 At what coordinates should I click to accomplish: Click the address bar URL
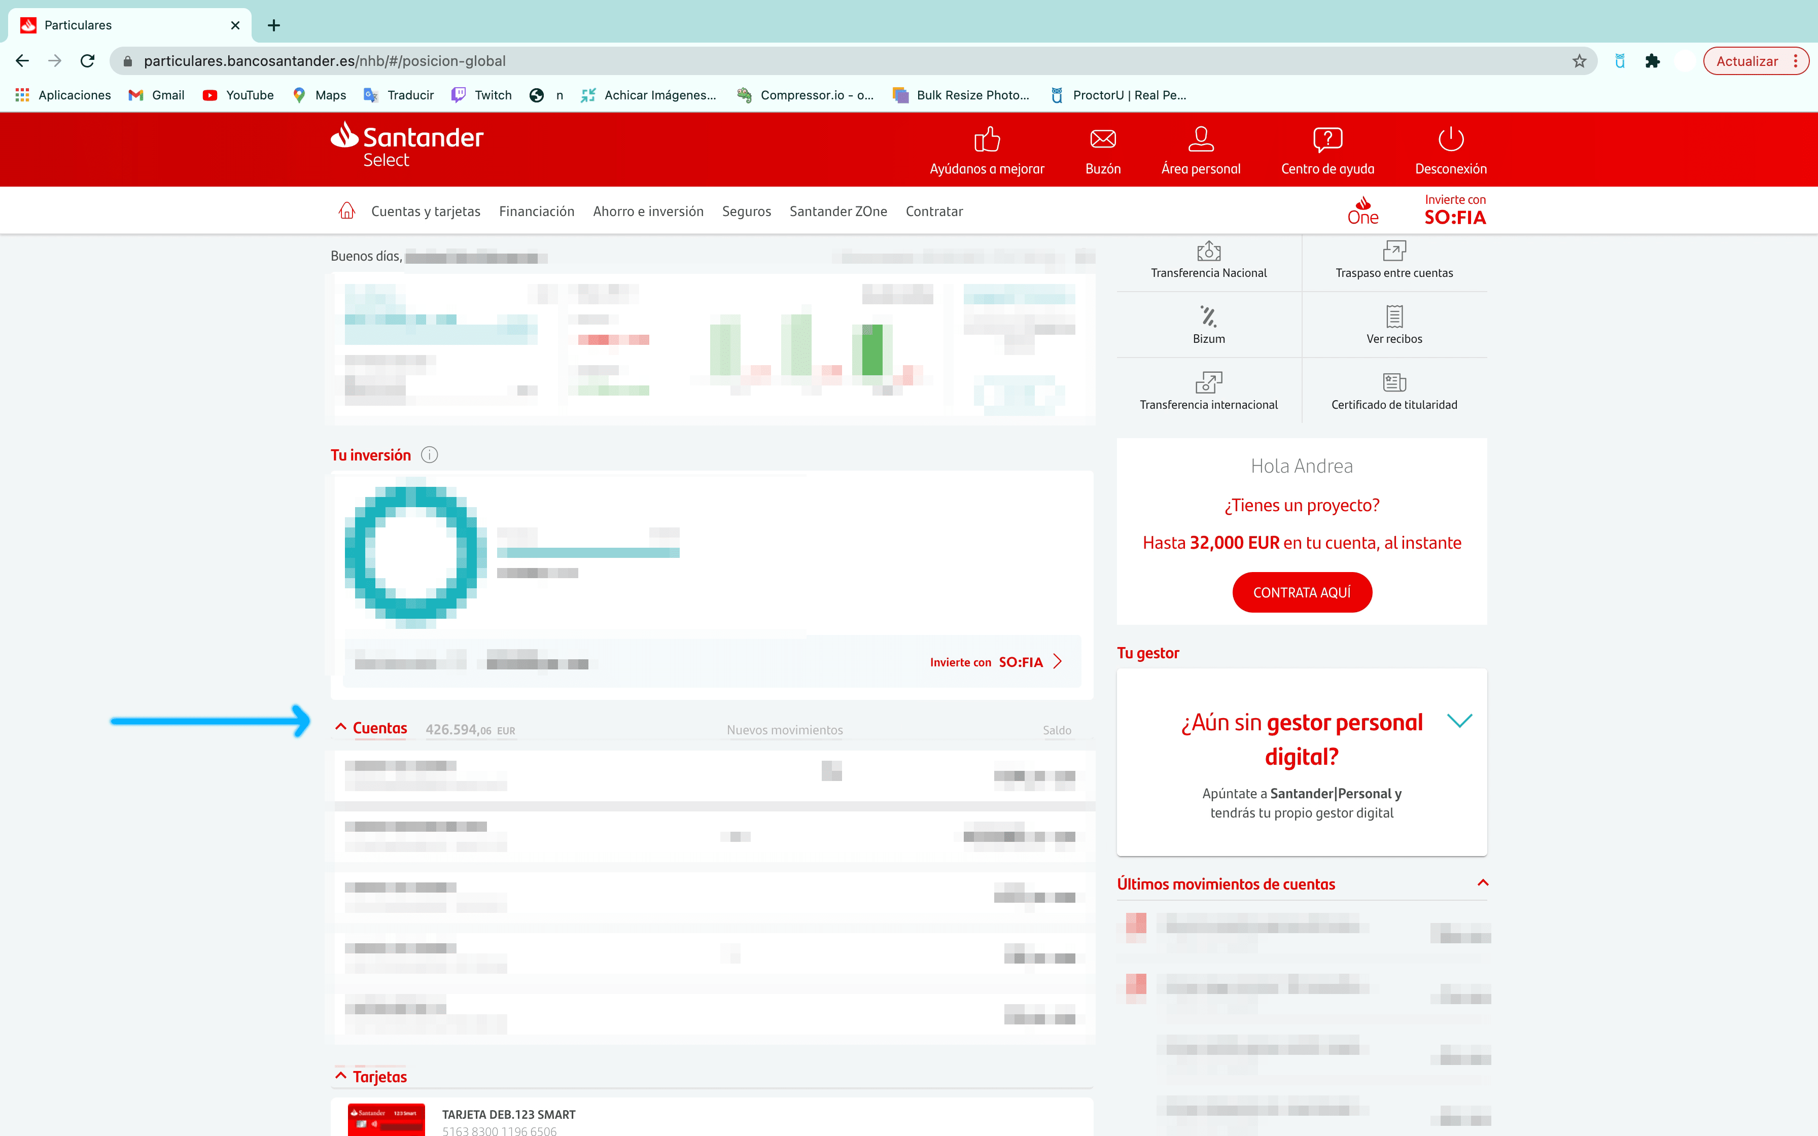pos(325,61)
